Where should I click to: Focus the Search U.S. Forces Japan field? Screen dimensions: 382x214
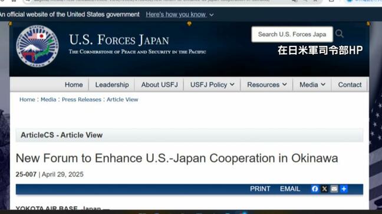292,34
